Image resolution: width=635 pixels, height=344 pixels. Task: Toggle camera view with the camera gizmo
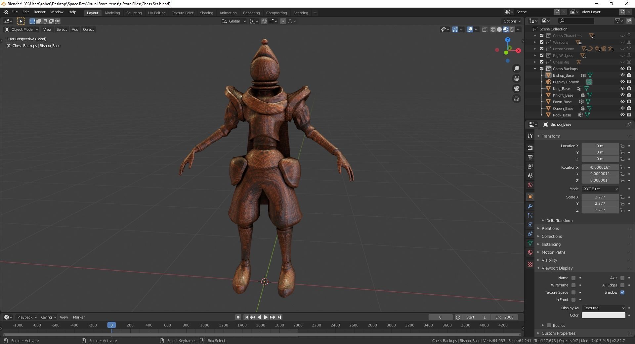517,89
